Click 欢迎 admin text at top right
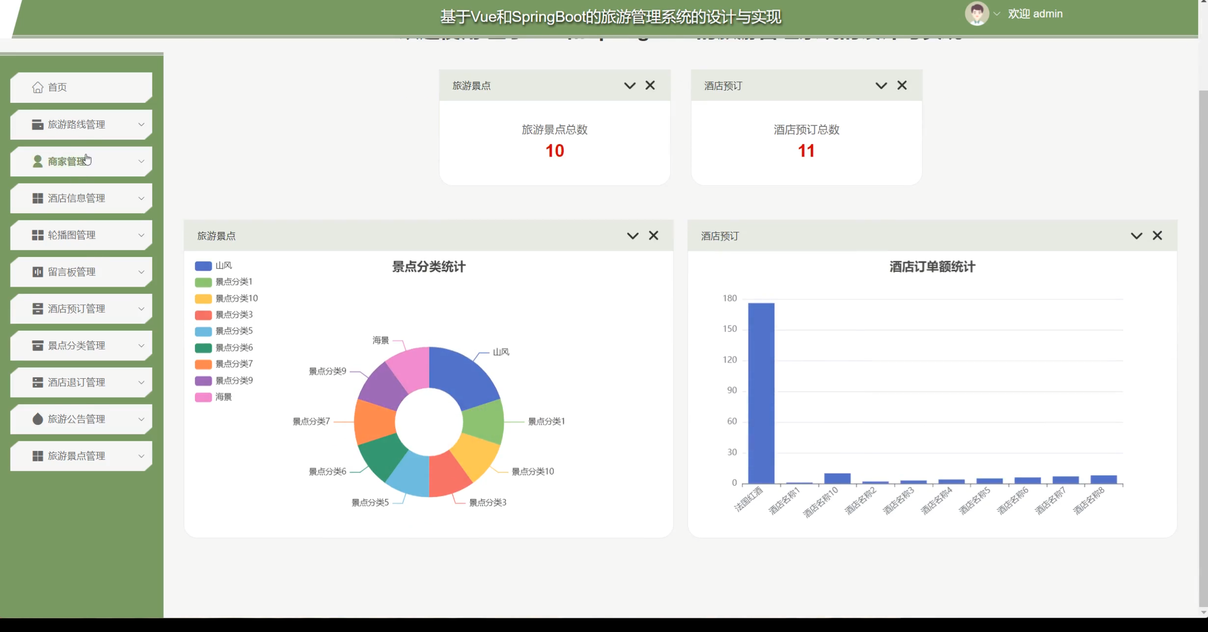Image resolution: width=1208 pixels, height=632 pixels. [x=1035, y=13]
